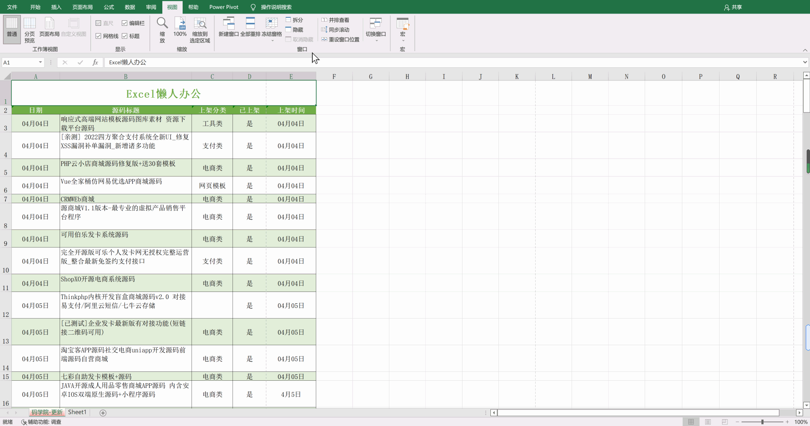Screen dimensions: 810x426
Task: Click the fx insert function icon
Action: tap(95, 62)
